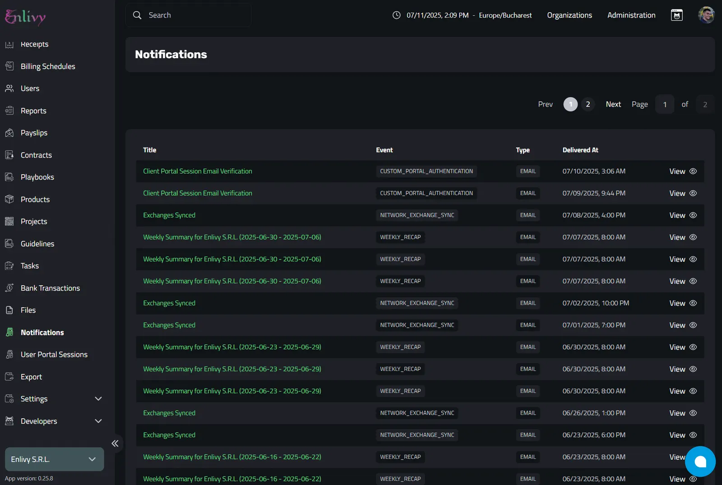
Task: Click the Next page button
Action: pos(613,104)
